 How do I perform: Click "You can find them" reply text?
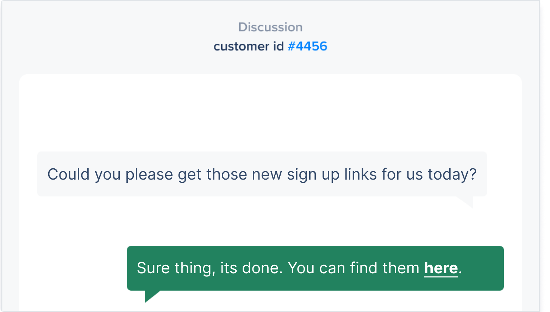(x=353, y=268)
